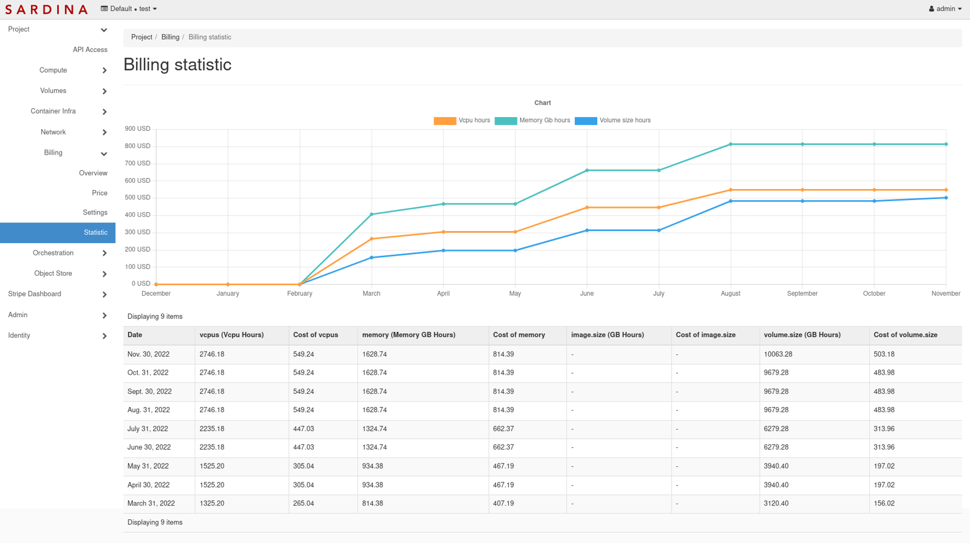Go to API Access link
Viewport: 970px width, 543px height.
point(90,50)
